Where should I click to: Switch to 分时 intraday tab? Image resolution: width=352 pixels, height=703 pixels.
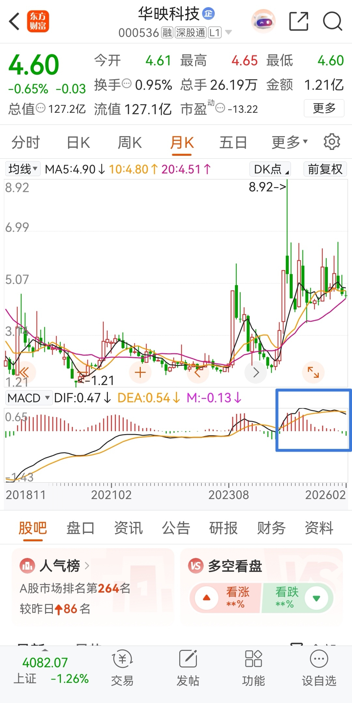pyautogui.click(x=26, y=142)
